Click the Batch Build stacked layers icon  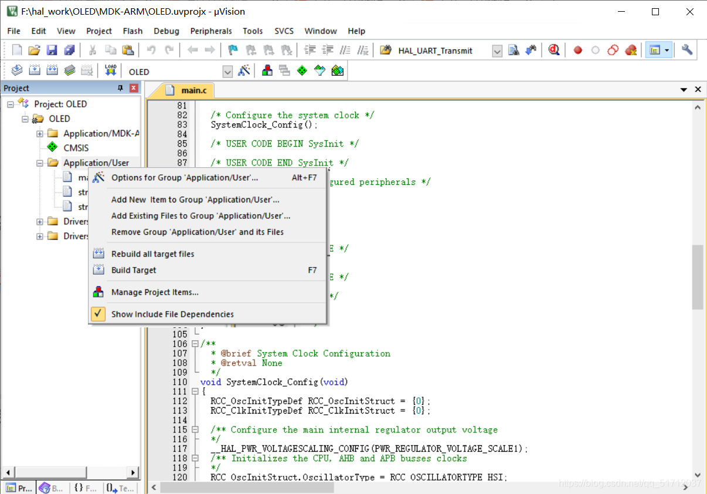70,71
